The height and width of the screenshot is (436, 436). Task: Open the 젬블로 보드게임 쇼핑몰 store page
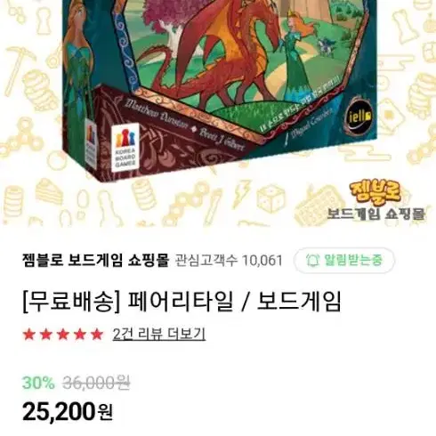coord(95,261)
